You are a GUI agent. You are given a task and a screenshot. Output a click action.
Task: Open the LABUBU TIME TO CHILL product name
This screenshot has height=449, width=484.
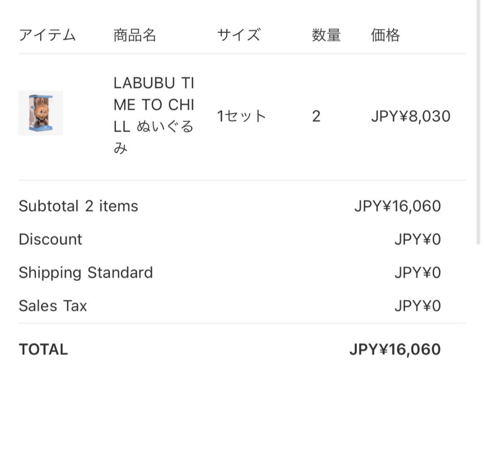154,116
